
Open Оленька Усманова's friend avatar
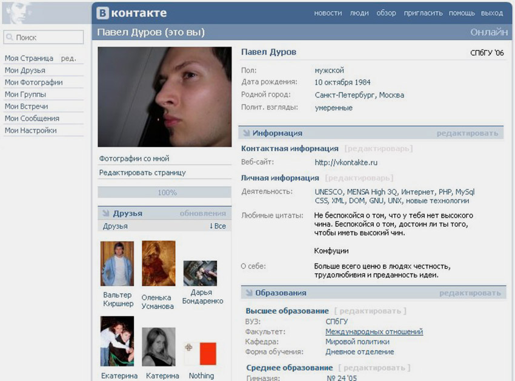point(159,263)
